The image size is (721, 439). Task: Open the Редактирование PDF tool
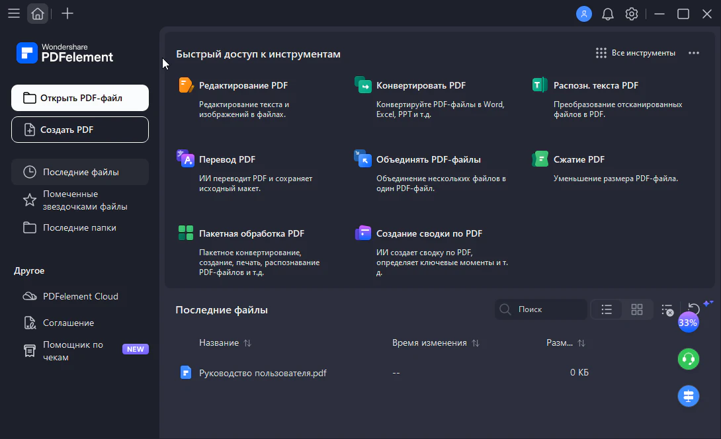coord(243,85)
